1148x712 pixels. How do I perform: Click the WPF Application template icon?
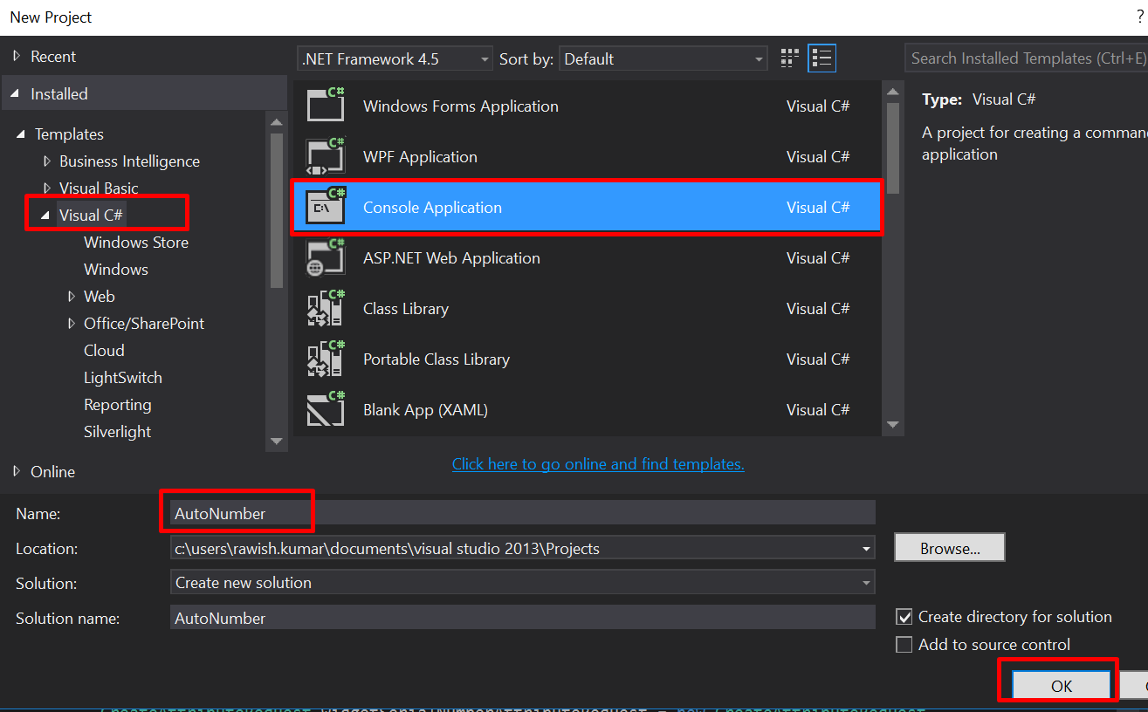click(x=326, y=156)
